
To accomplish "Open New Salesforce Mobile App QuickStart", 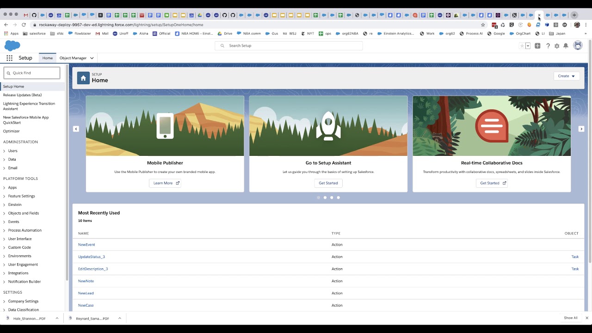I will (x=26, y=120).
